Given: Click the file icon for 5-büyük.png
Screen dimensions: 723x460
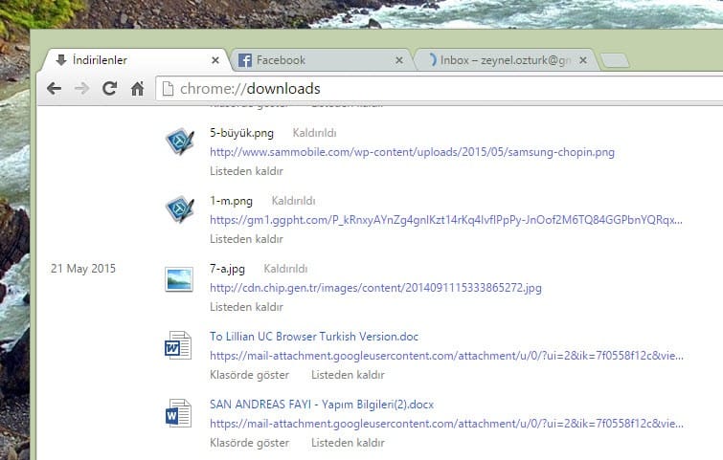Looking at the screenshot, I should click(179, 142).
